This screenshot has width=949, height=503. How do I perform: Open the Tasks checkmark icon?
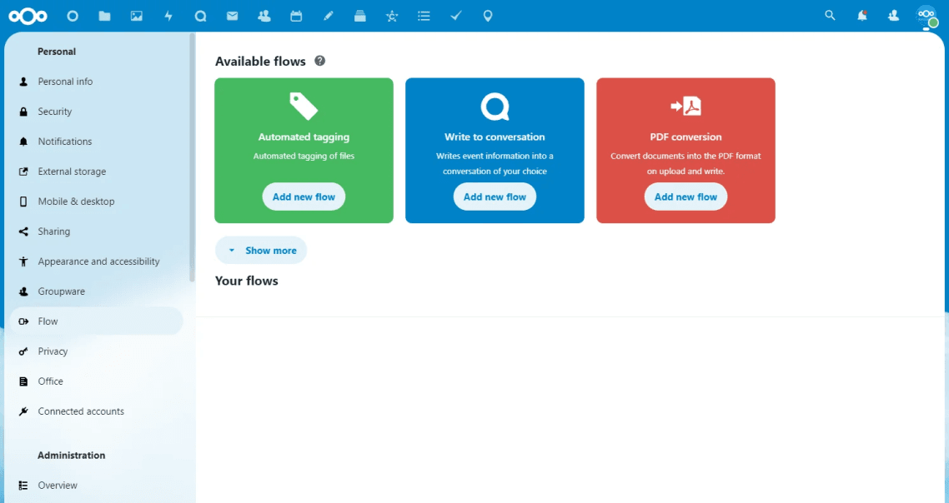tap(456, 16)
